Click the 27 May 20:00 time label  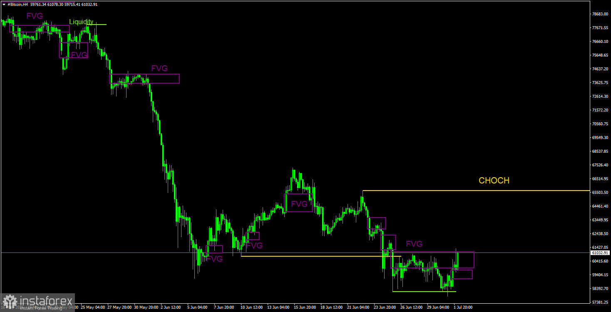[x=119, y=307]
